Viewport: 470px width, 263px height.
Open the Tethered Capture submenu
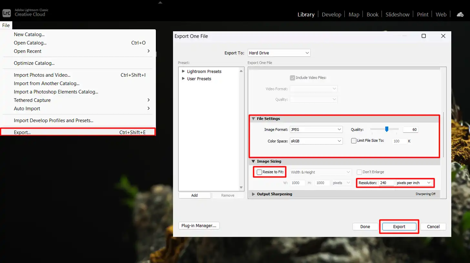(78, 100)
